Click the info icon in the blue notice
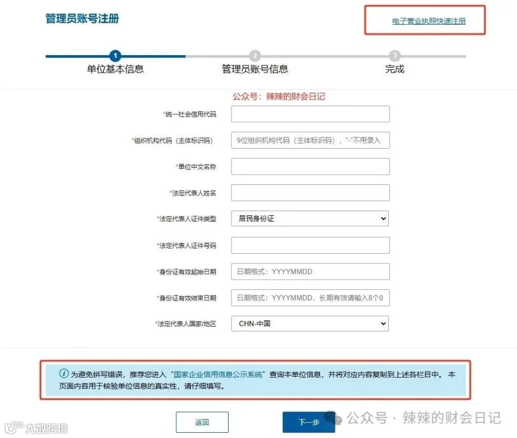Image resolution: width=517 pixels, height=438 pixels. (x=64, y=373)
